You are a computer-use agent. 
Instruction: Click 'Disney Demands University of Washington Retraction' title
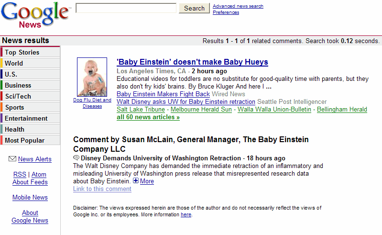point(161,158)
